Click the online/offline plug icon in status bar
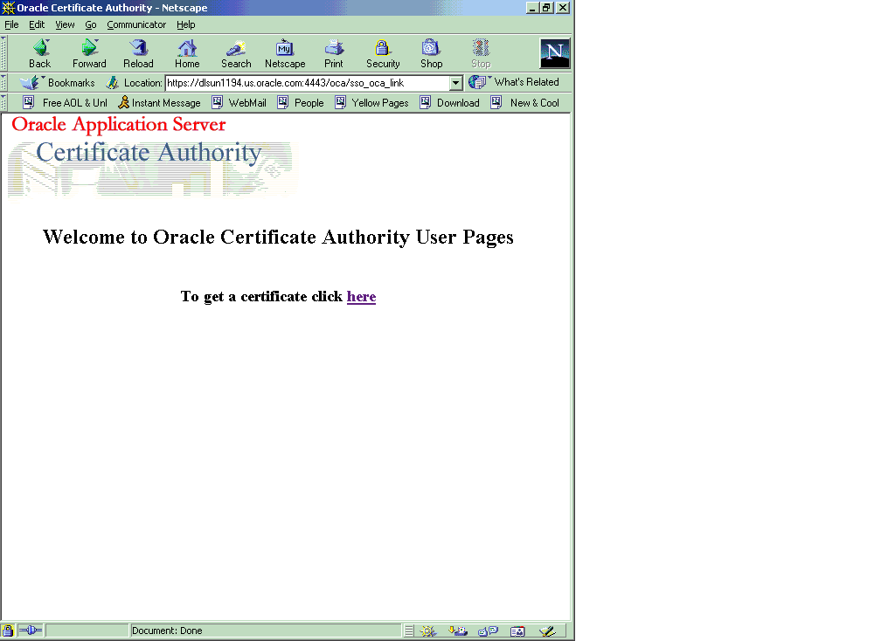895x641 pixels. (x=31, y=631)
